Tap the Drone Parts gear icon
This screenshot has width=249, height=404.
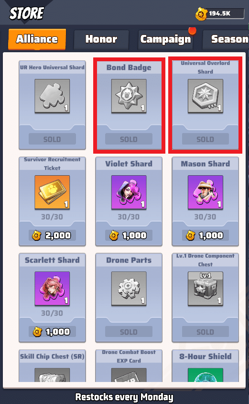[x=129, y=289]
